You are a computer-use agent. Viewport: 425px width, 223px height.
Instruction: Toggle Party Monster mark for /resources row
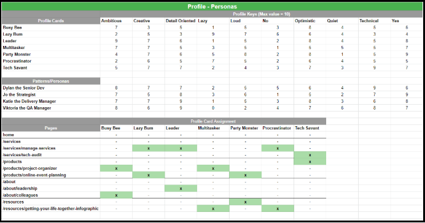[x=245, y=202]
